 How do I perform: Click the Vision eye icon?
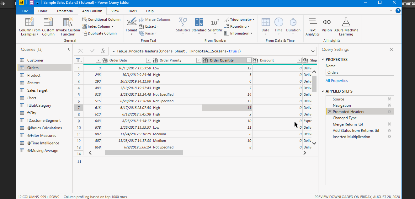[x=327, y=22]
